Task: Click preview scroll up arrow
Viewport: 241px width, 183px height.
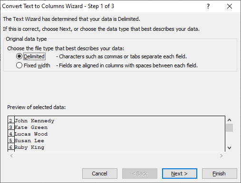Action: pyautogui.click(x=229, y=120)
